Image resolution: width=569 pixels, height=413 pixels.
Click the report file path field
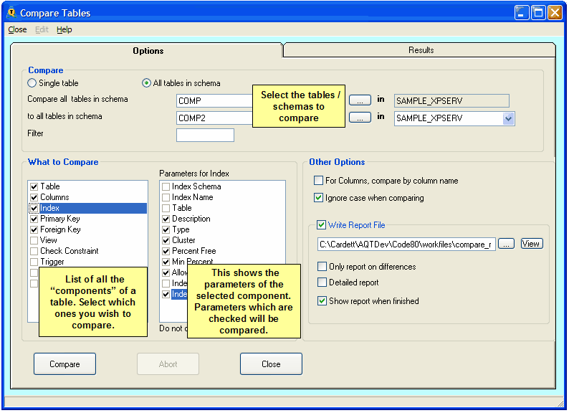tap(406, 245)
